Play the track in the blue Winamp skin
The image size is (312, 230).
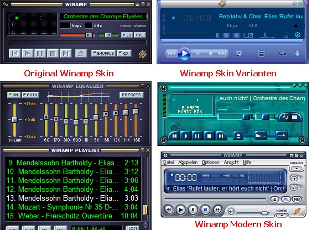point(184,53)
